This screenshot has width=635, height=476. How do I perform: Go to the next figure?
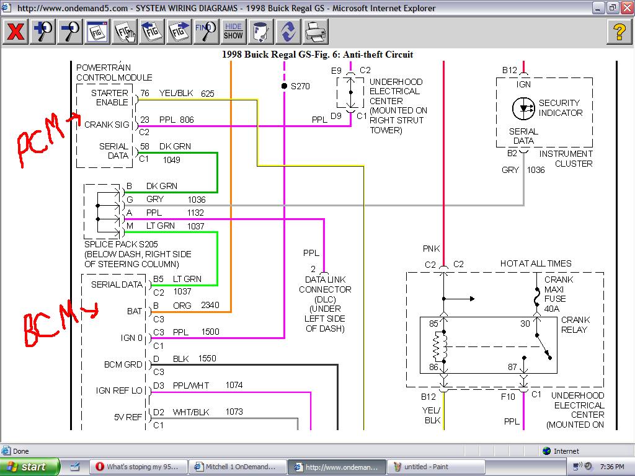(179, 31)
